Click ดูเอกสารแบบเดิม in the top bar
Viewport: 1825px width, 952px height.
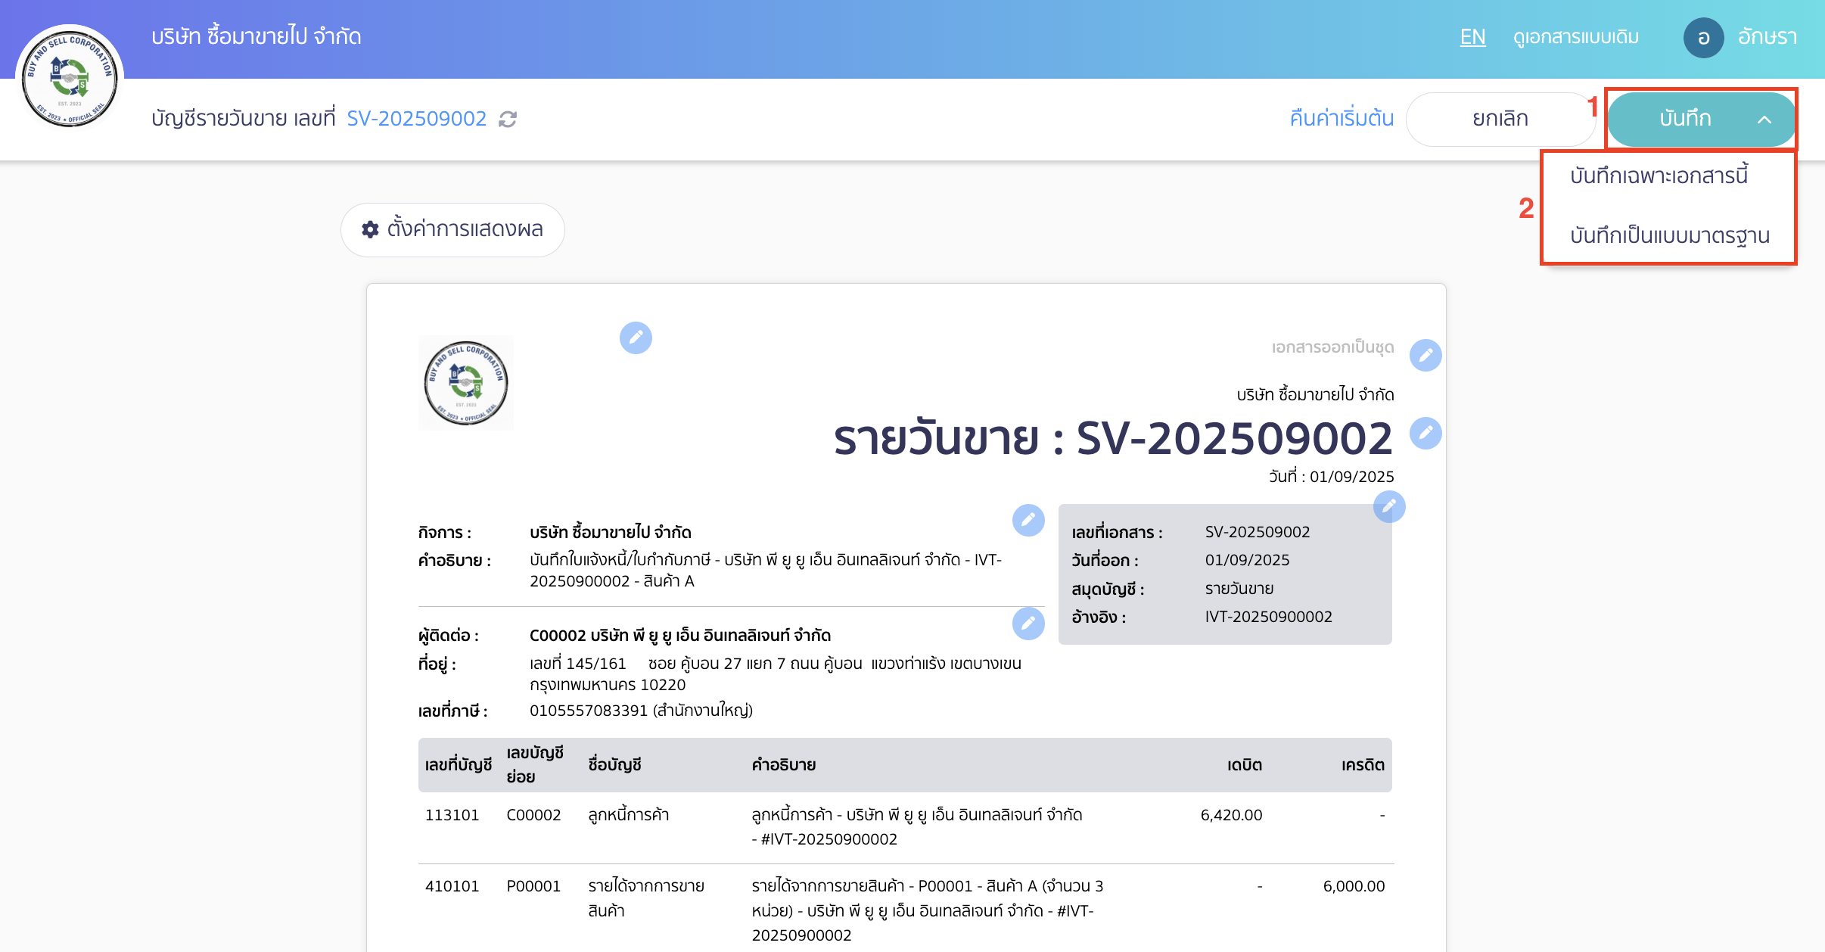click(1576, 36)
